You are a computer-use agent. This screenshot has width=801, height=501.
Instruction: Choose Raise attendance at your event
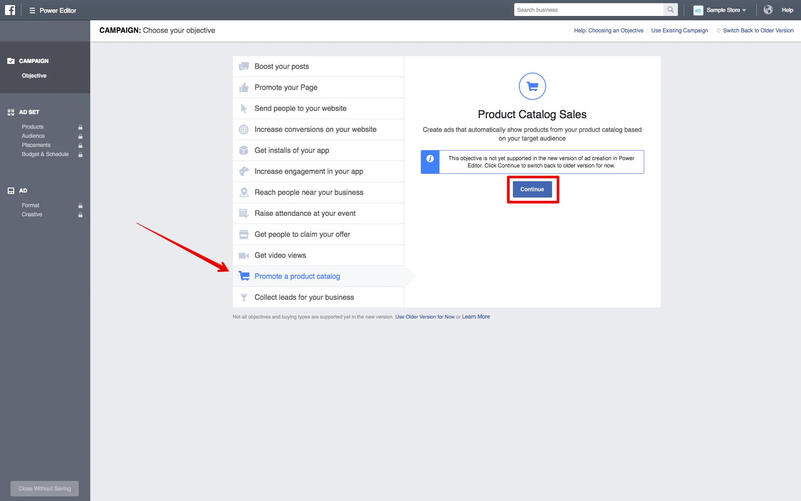[x=318, y=214]
